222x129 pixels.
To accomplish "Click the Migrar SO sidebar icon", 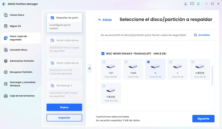I will tap(6, 26).
